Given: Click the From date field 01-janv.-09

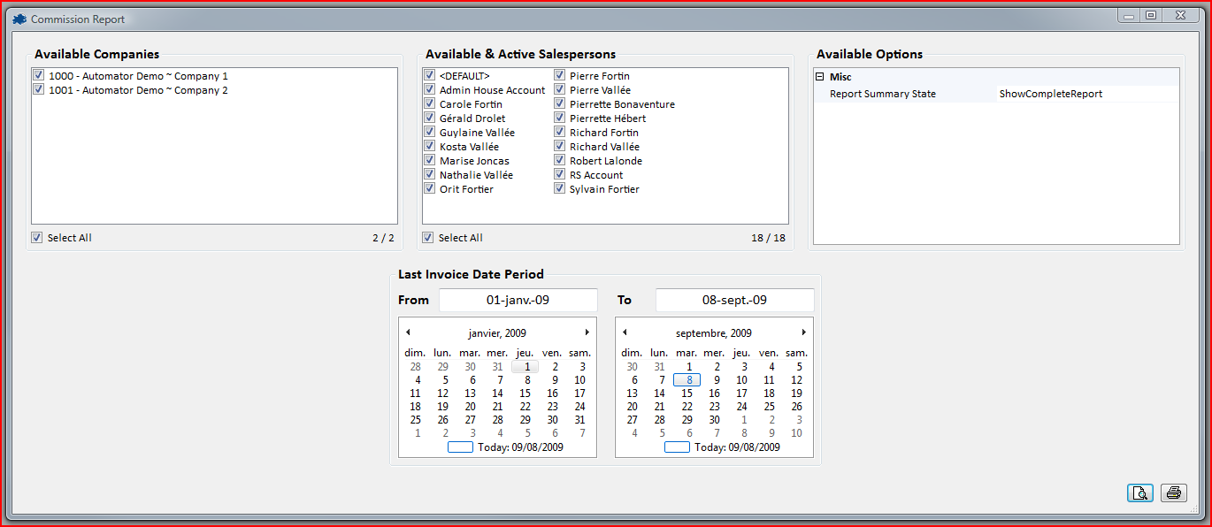Looking at the screenshot, I should (x=518, y=300).
